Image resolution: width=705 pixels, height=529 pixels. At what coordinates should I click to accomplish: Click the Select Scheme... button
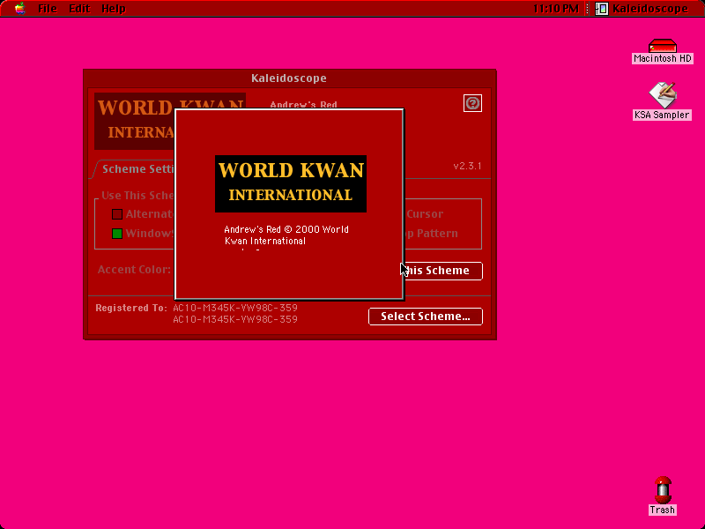tap(426, 317)
